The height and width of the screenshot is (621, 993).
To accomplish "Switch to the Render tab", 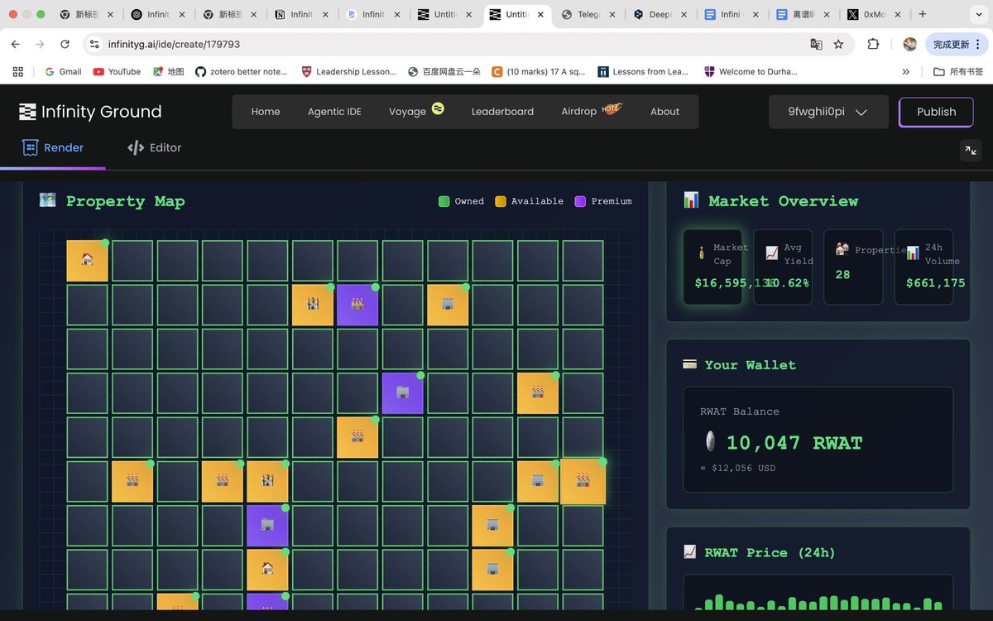I will pyautogui.click(x=54, y=147).
